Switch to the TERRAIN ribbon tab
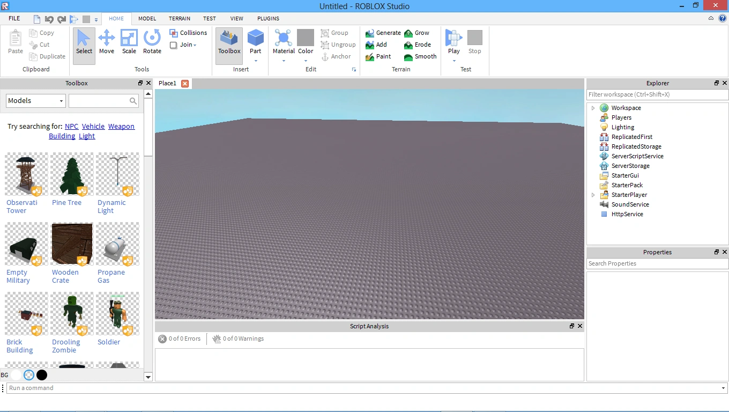729x412 pixels. click(x=180, y=18)
